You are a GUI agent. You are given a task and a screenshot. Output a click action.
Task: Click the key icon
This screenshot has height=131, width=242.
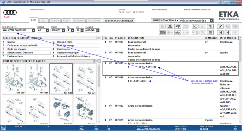(x=170, y=32)
